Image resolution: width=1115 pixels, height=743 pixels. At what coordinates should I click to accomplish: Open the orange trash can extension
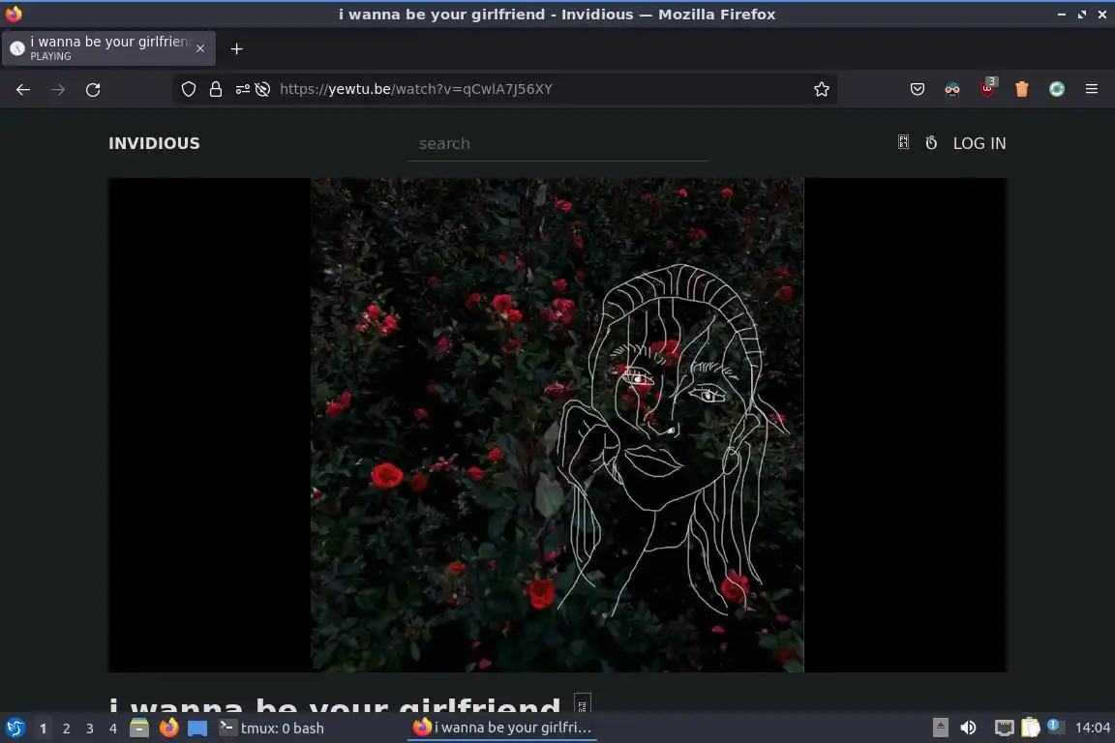[1022, 89]
